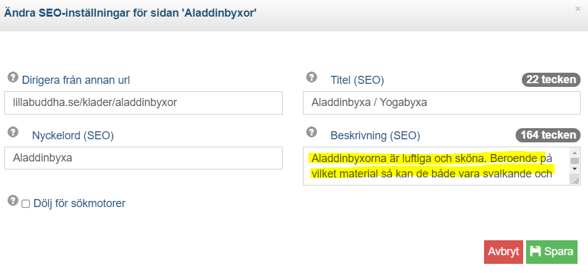Click help icon beside Beskrivning (SEO)

(312, 132)
